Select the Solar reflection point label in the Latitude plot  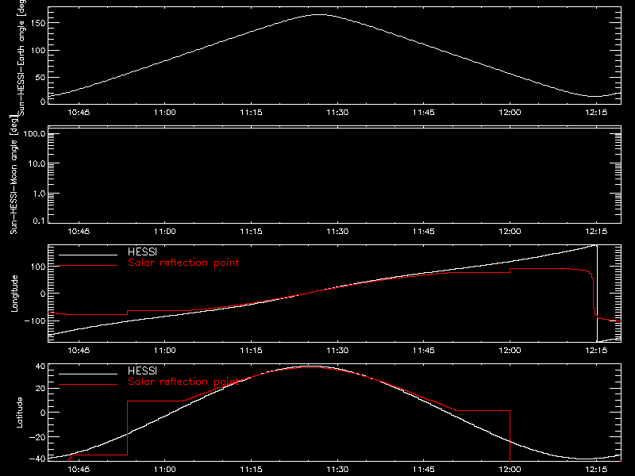pyautogui.click(x=183, y=382)
